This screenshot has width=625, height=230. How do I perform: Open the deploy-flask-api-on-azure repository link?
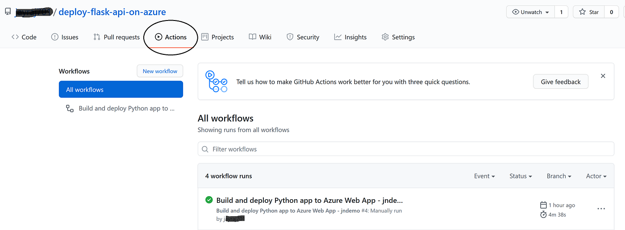coord(112,12)
